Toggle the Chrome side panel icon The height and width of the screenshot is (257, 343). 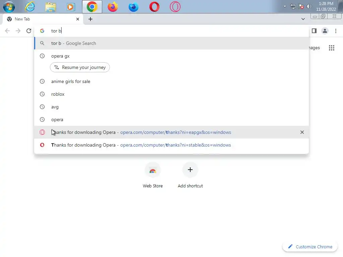point(314,31)
